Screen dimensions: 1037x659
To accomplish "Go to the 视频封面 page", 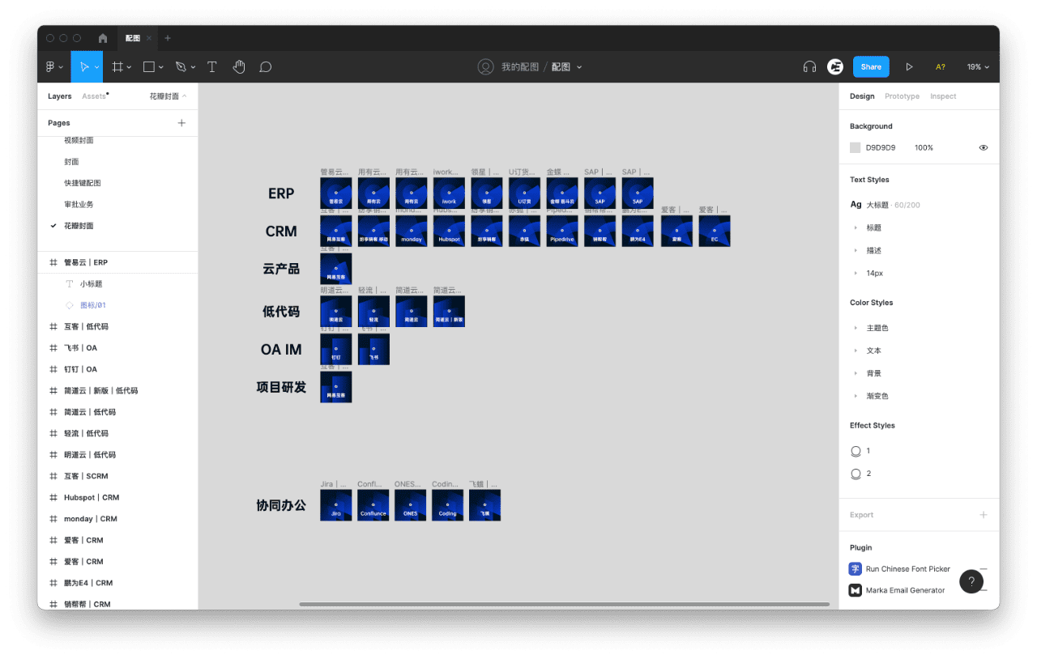I will (79, 141).
